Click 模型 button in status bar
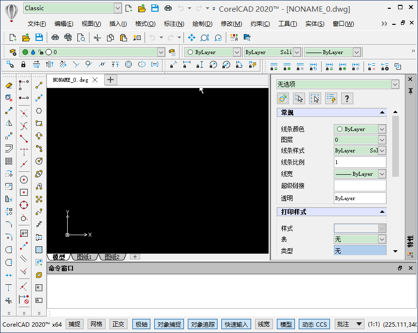 [286, 324]
